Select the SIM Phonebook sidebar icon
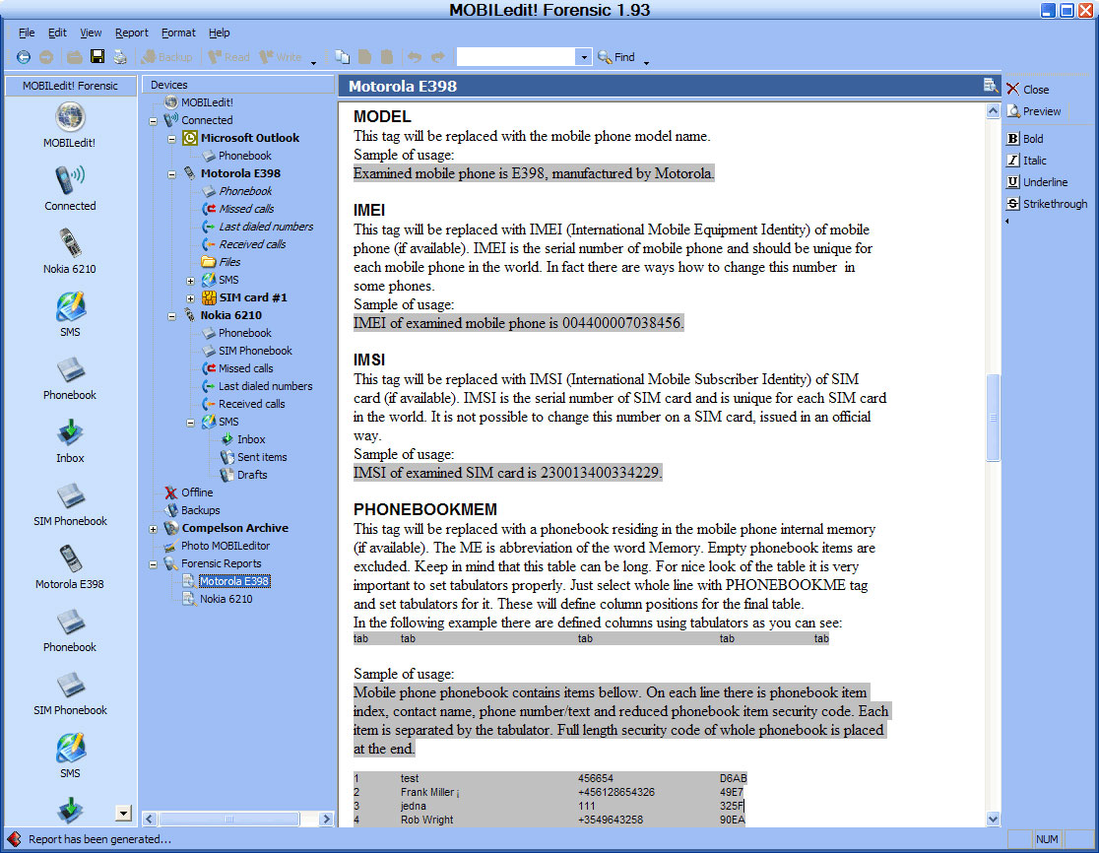Image resolution: width=1099 pixels, height=853 pixels. [x=69, y=497]
